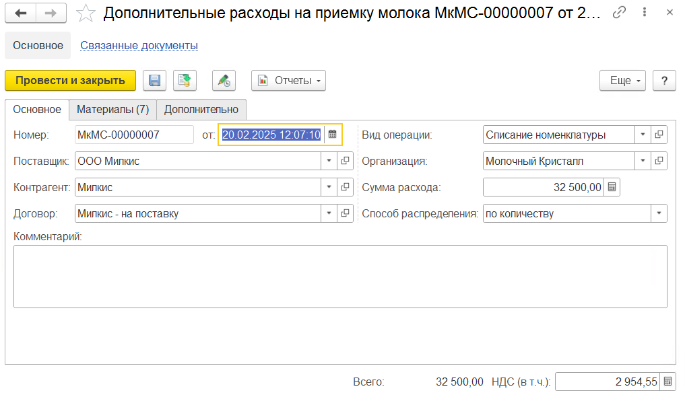Open help with question mark button
The height and width of the screenshot is (395, 685).
(664, 80)
